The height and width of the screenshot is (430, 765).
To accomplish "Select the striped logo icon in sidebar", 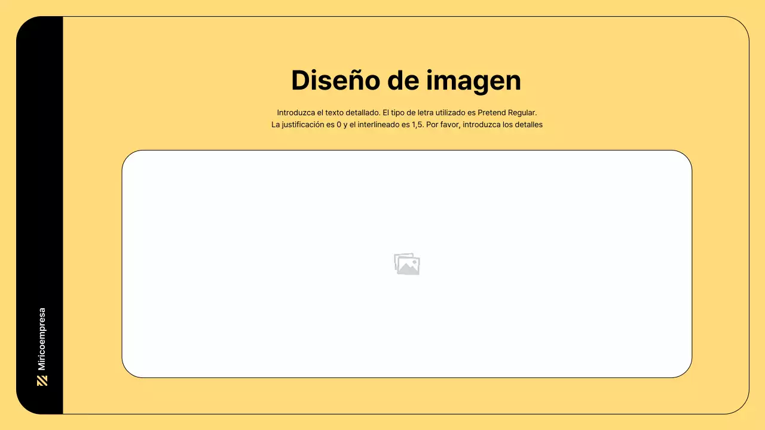I will click(x=42, y=380).
